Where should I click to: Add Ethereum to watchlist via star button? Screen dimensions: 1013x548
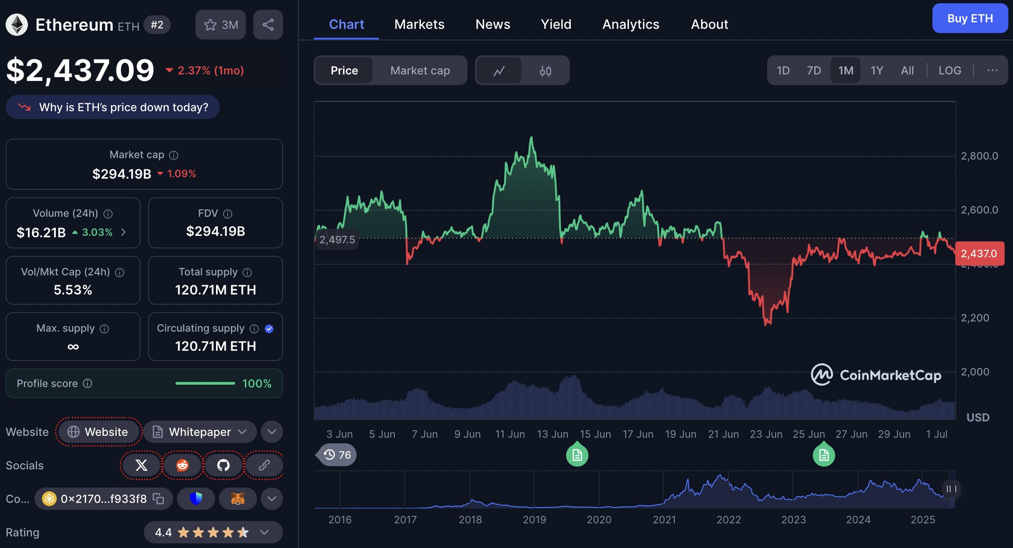pos(220,25)
